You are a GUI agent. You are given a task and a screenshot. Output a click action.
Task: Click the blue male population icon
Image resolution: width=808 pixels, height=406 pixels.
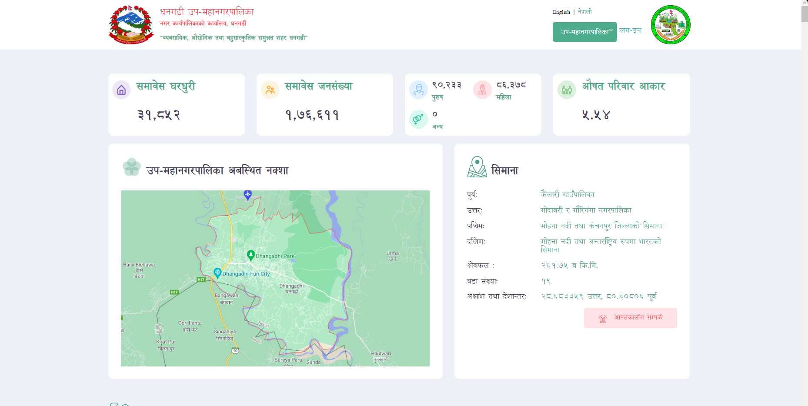[x=418, y=90]
